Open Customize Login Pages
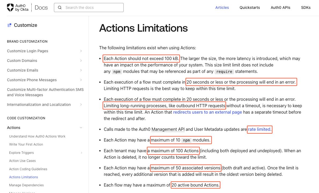Image resolution: width=319 pixels, height=193 pixels. coord(27,51)
